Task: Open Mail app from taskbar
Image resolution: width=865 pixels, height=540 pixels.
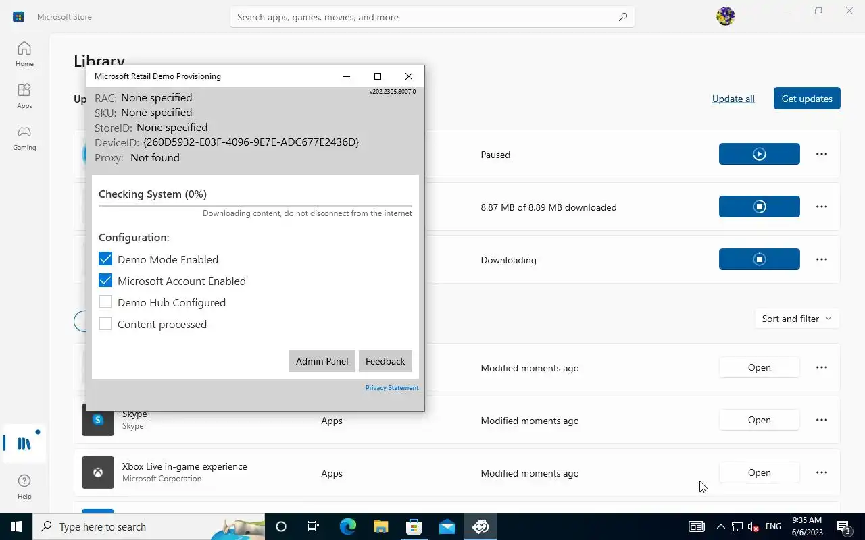Action: coord(447,526)
